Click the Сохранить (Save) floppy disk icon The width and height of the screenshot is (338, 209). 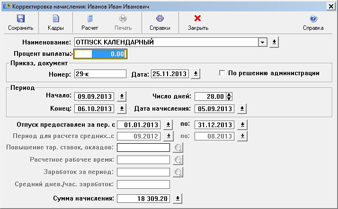click(20, 19)
